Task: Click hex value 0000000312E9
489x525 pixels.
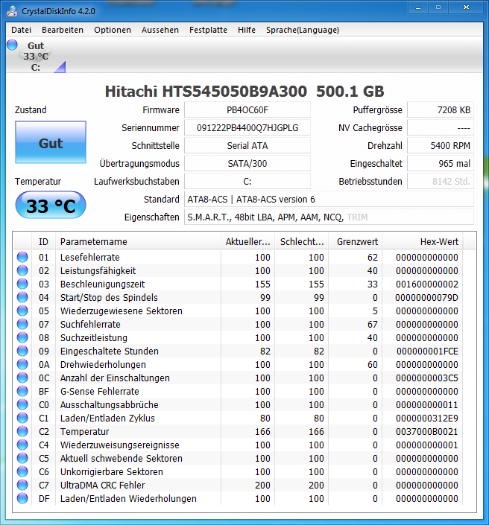Action: tap(427, 419)
